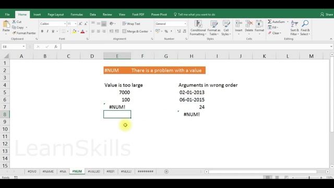
Task: Select cell with #NUM! in column E
Action: (117, 107)
